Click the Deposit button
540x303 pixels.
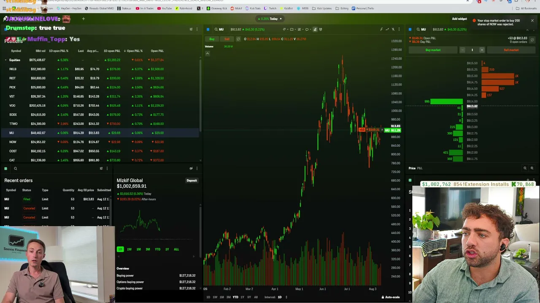click(192, 181)
